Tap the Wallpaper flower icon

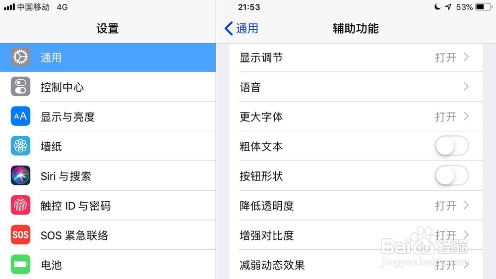20,146
